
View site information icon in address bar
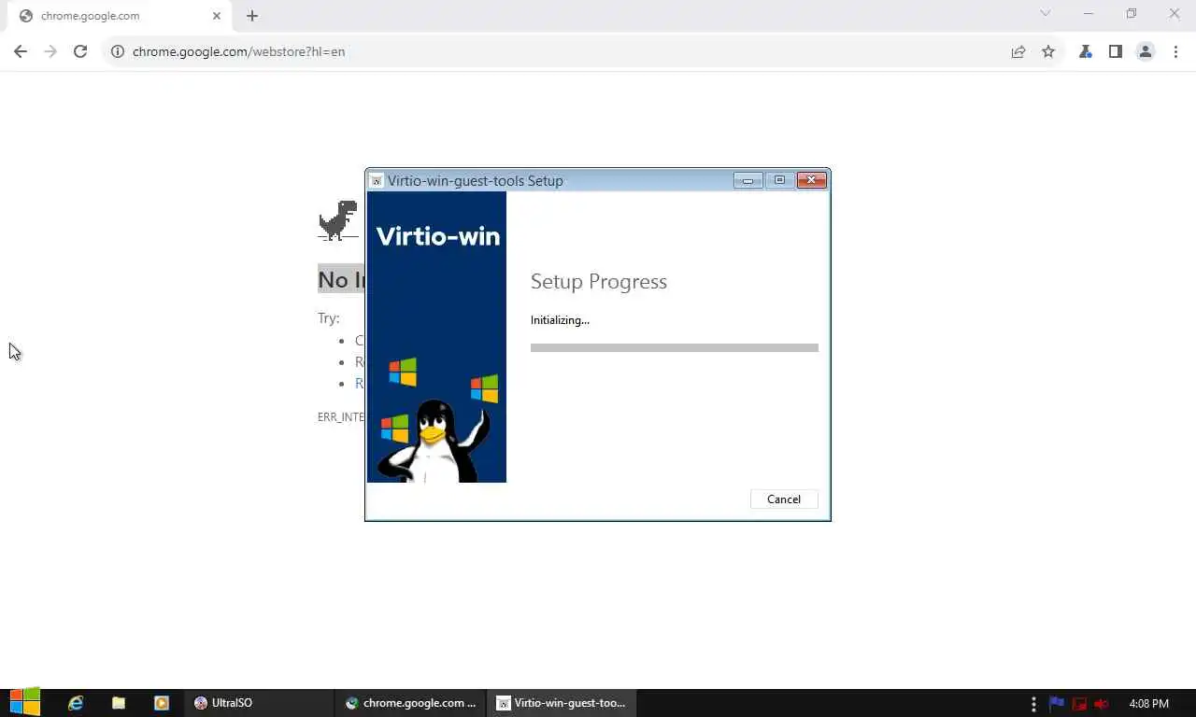click(118, 51)
